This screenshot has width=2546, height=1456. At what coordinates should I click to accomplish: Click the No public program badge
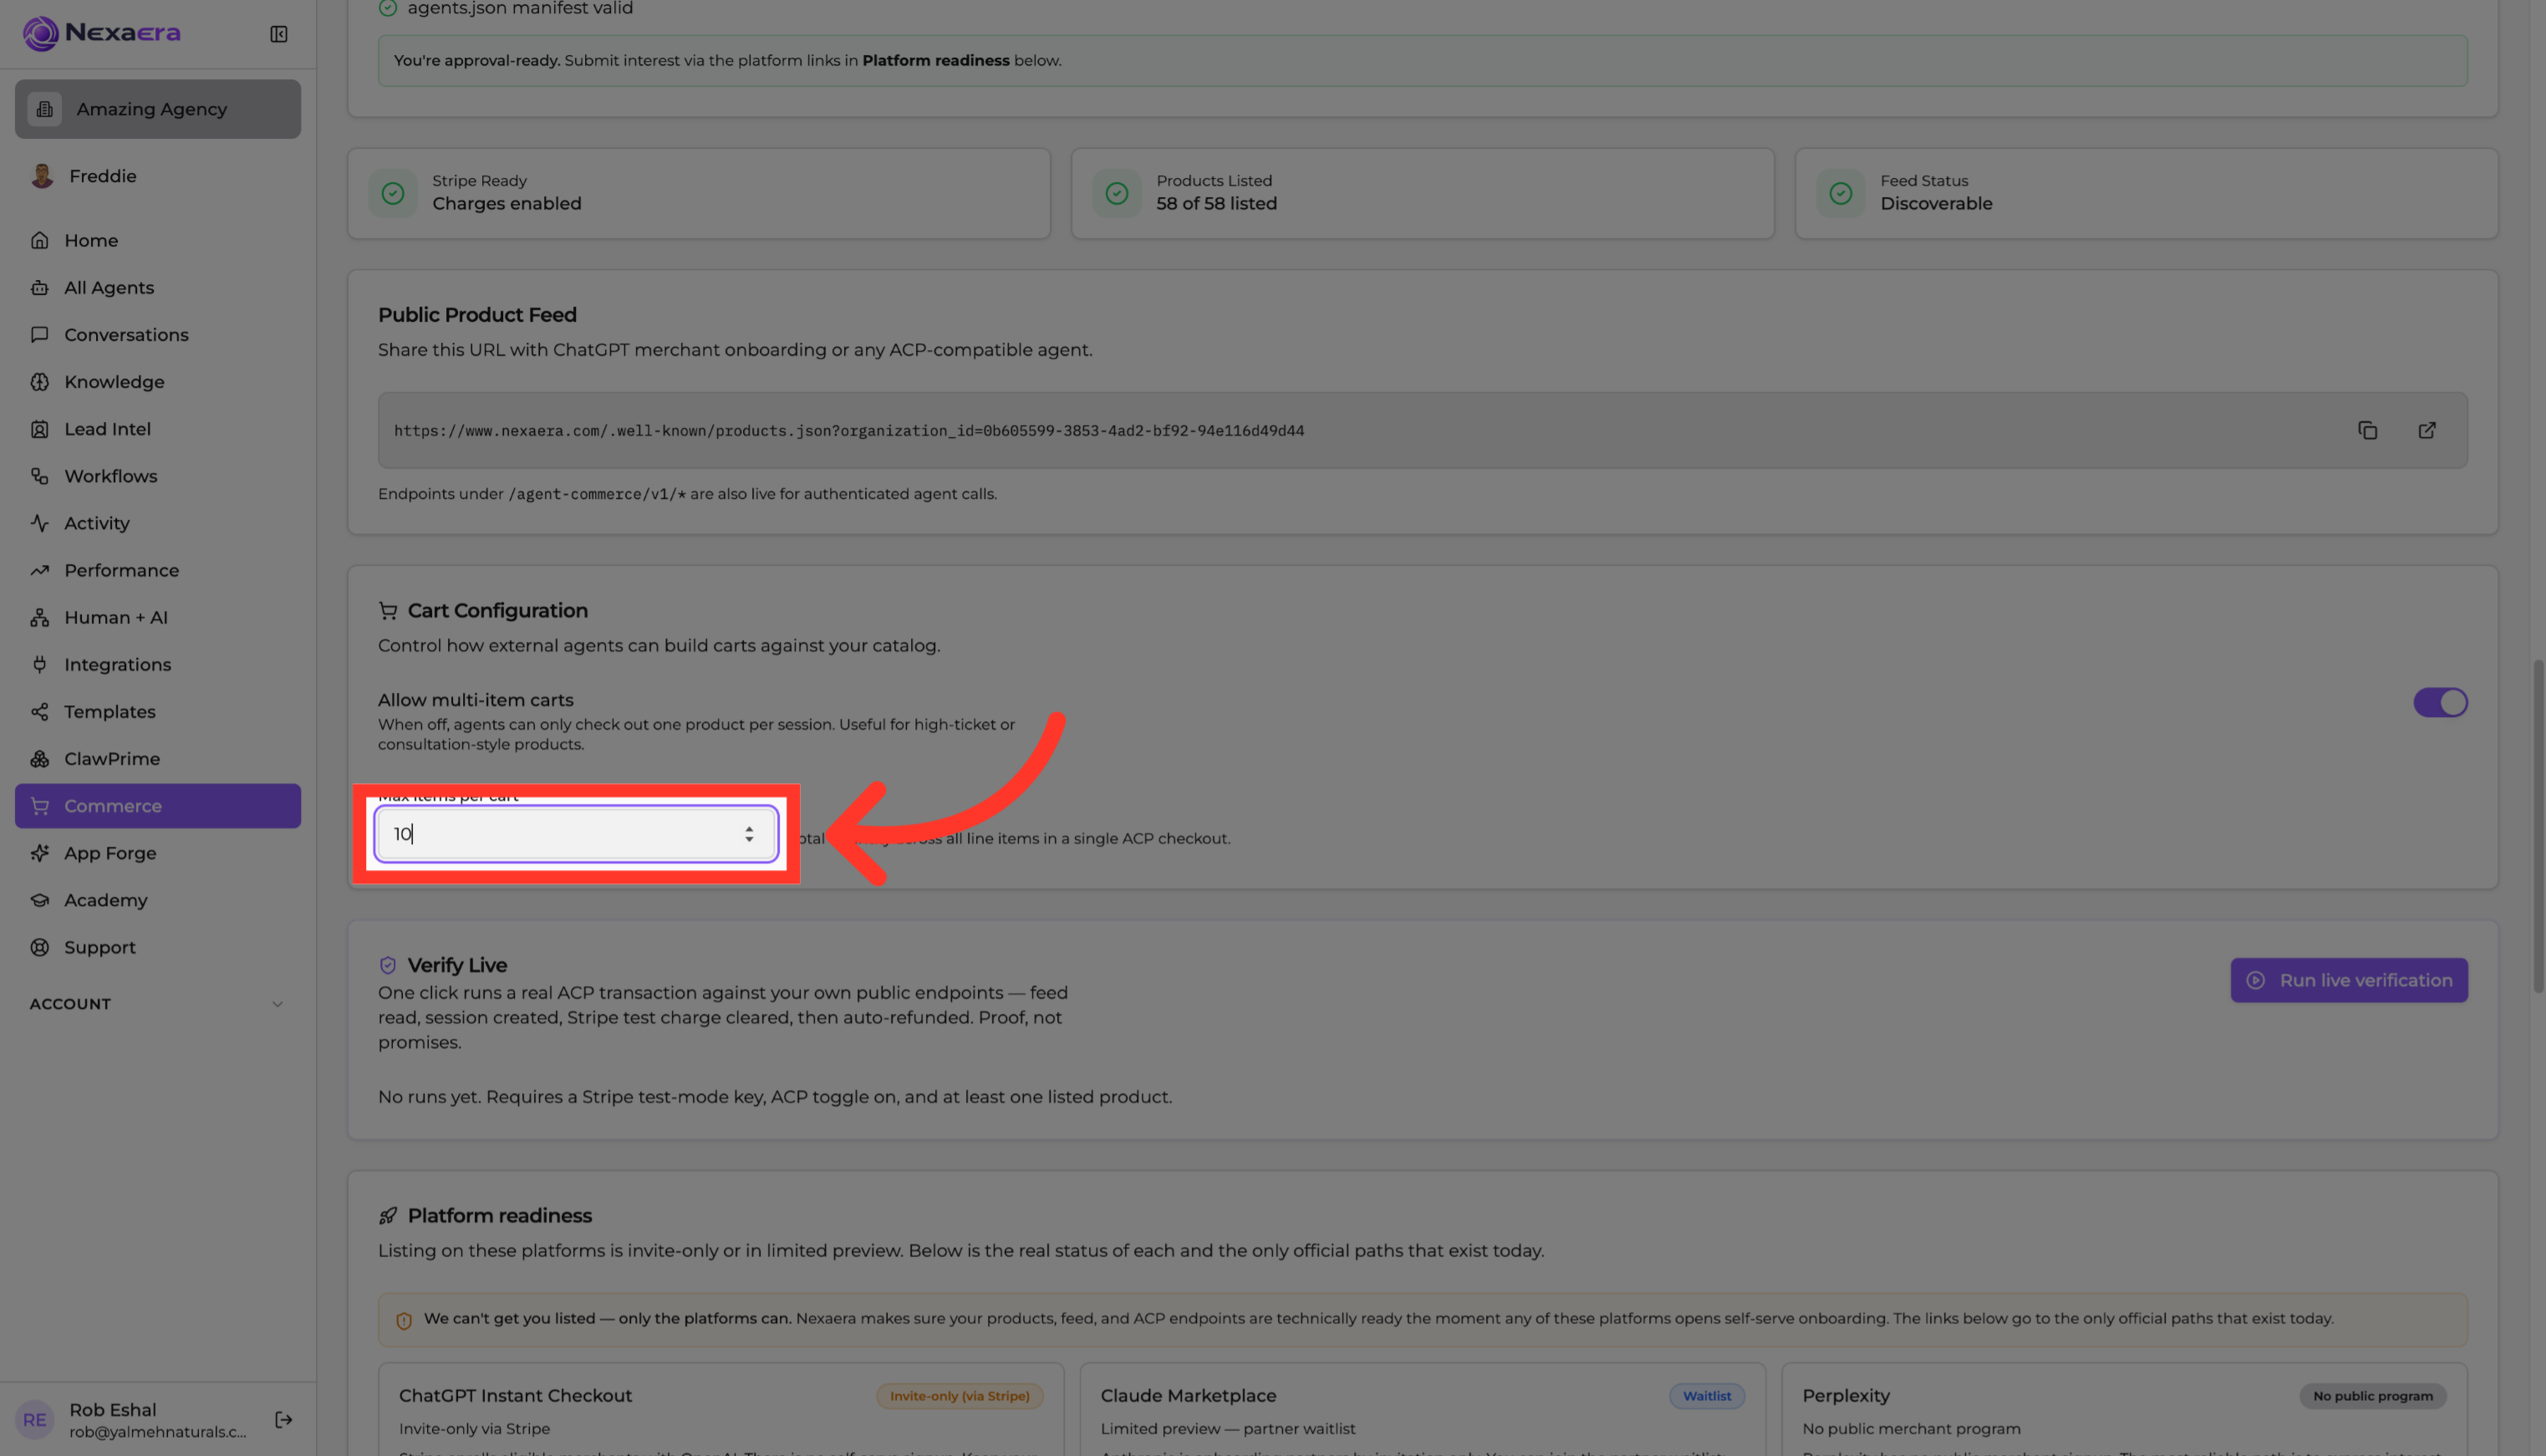point(2372,1396)
